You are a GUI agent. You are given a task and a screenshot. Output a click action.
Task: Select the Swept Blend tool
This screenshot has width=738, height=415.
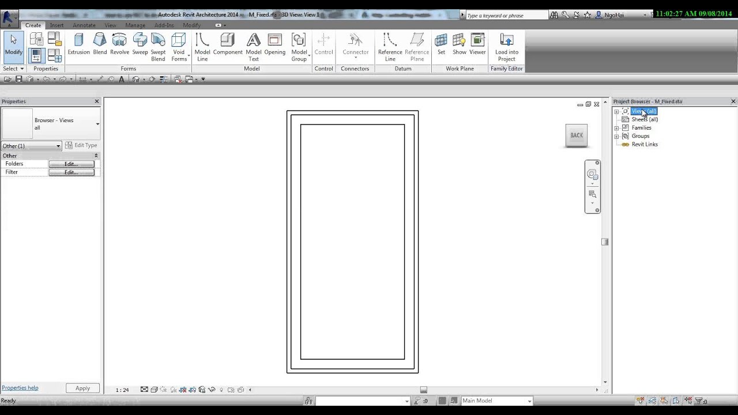[158, 47]
